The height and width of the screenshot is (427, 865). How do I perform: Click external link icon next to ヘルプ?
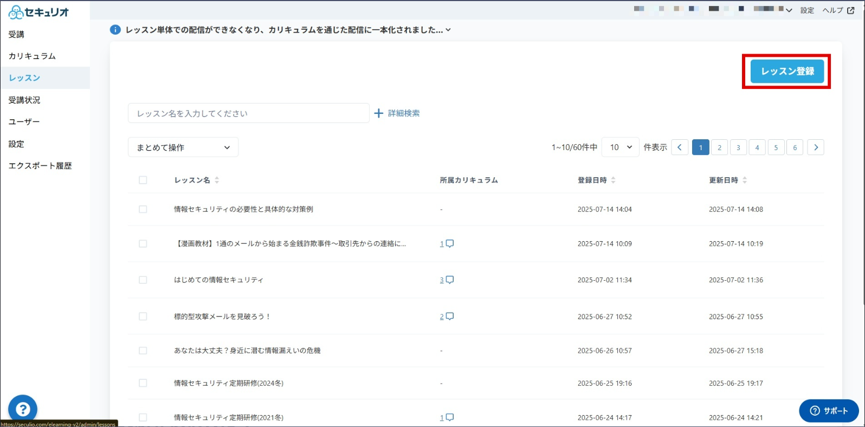pyautogui.click(x=851, y=10)
